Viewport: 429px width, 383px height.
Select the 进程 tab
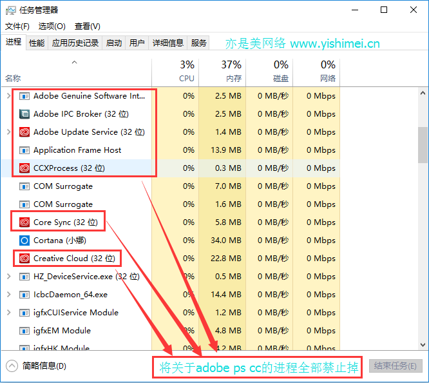click(14, 42)
